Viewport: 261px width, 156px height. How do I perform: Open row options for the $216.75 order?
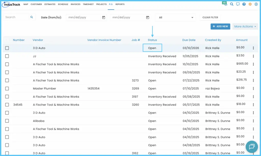(x=253, y=80)
